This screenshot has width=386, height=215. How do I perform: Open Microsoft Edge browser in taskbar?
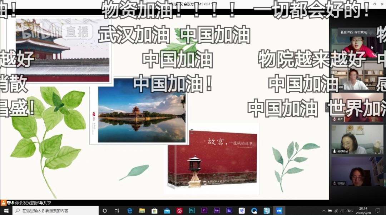pos(130,211)
